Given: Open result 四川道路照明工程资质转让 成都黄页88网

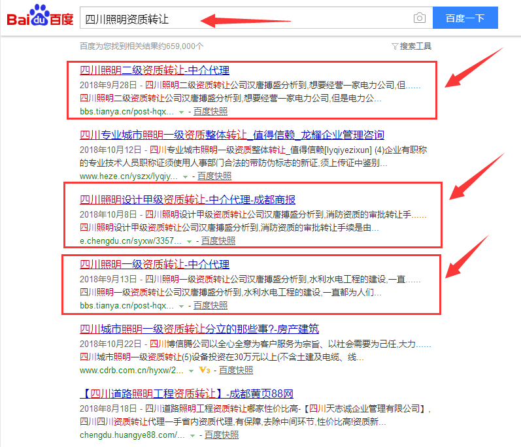Looking at the screenshot, I should coord(186,393).
